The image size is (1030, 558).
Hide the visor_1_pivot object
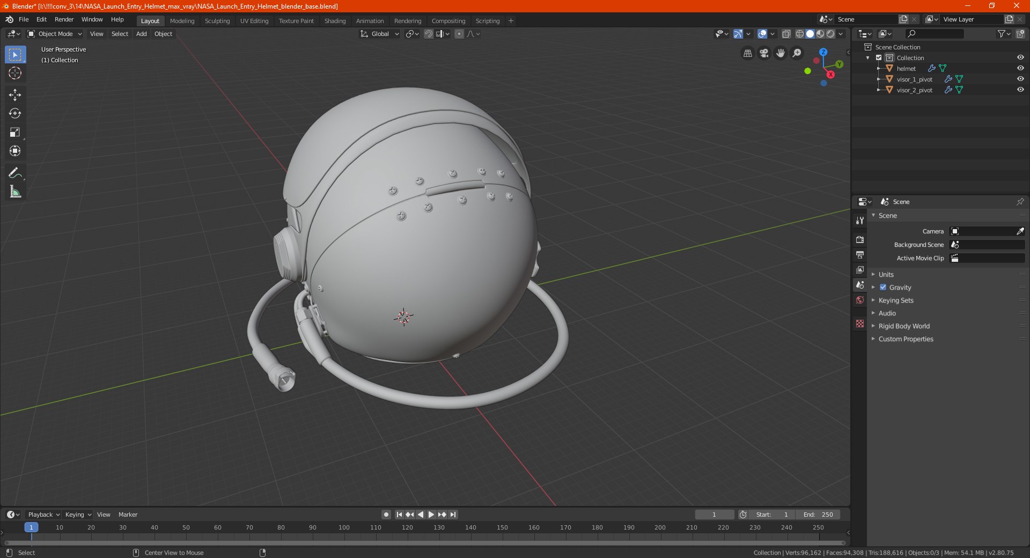(1020, 79)
